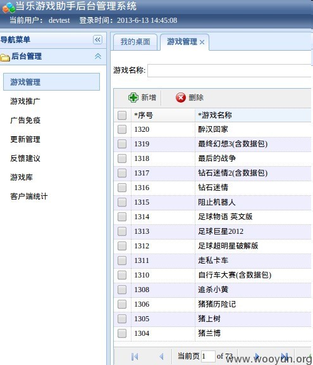The height and width of the screenshot is (365, 313).
Task: Collapse the navigation menu panel
Action: pyautogui.click(x=97, y=39)
